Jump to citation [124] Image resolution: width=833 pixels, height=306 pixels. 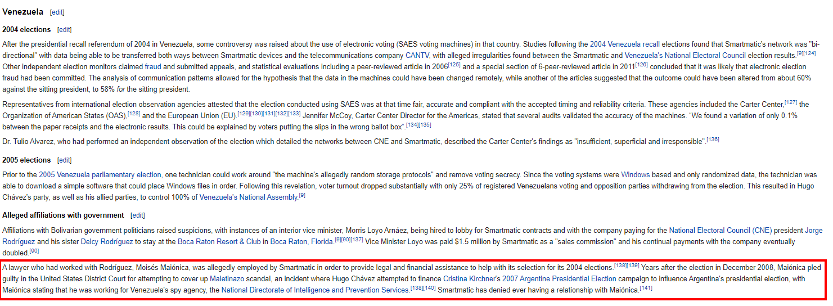pyautogui.click(x=810, y=53)
